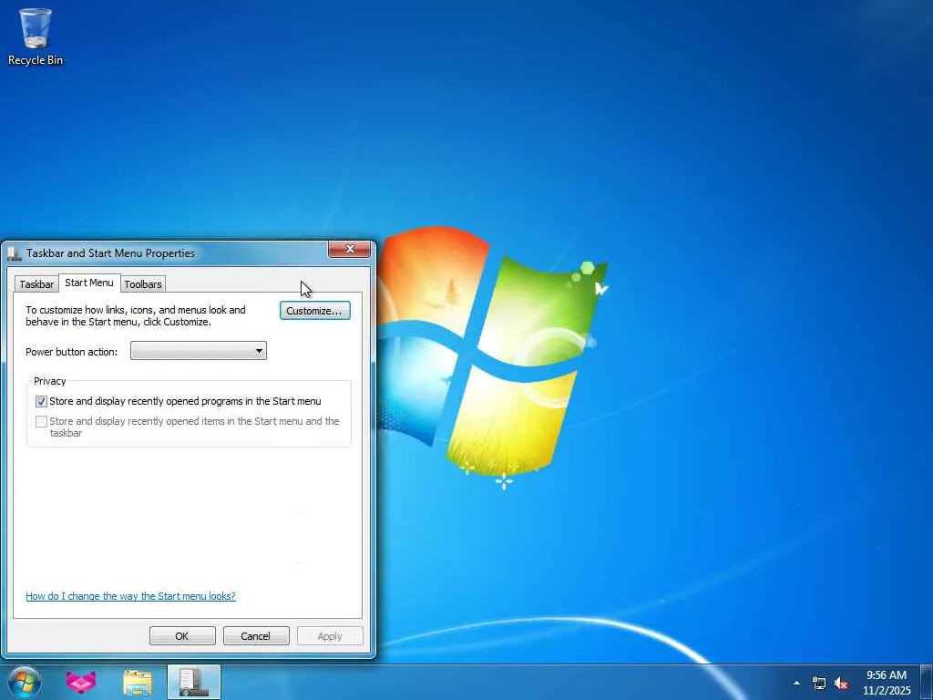This screenshot has height=700, width=933.
Task: Click the Show desktop strip
Action: [x=927, y=682]
